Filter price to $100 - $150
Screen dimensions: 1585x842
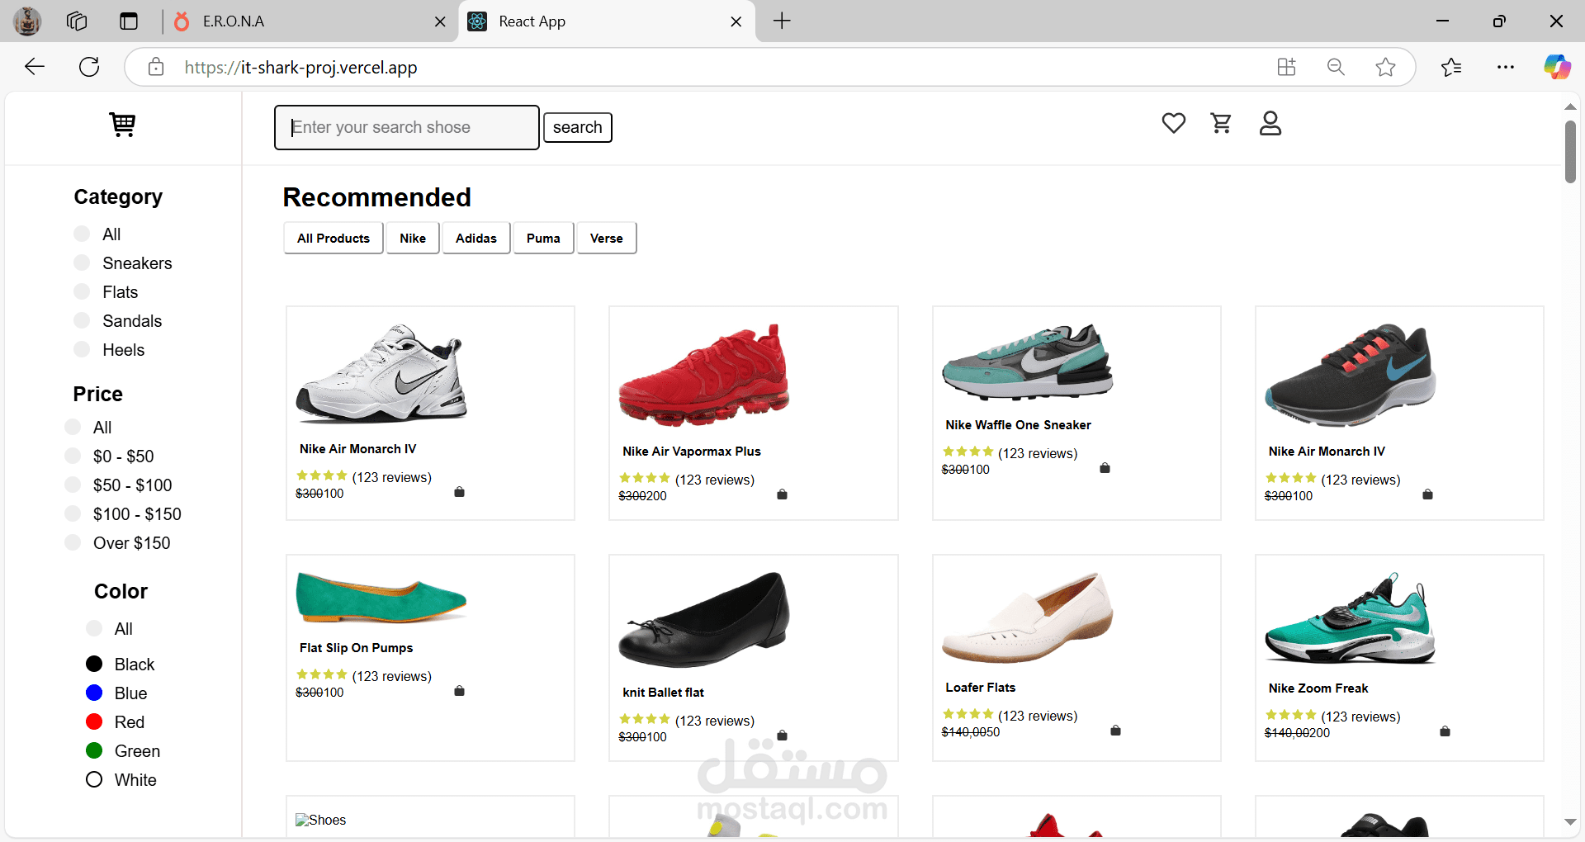pos(73,513)
